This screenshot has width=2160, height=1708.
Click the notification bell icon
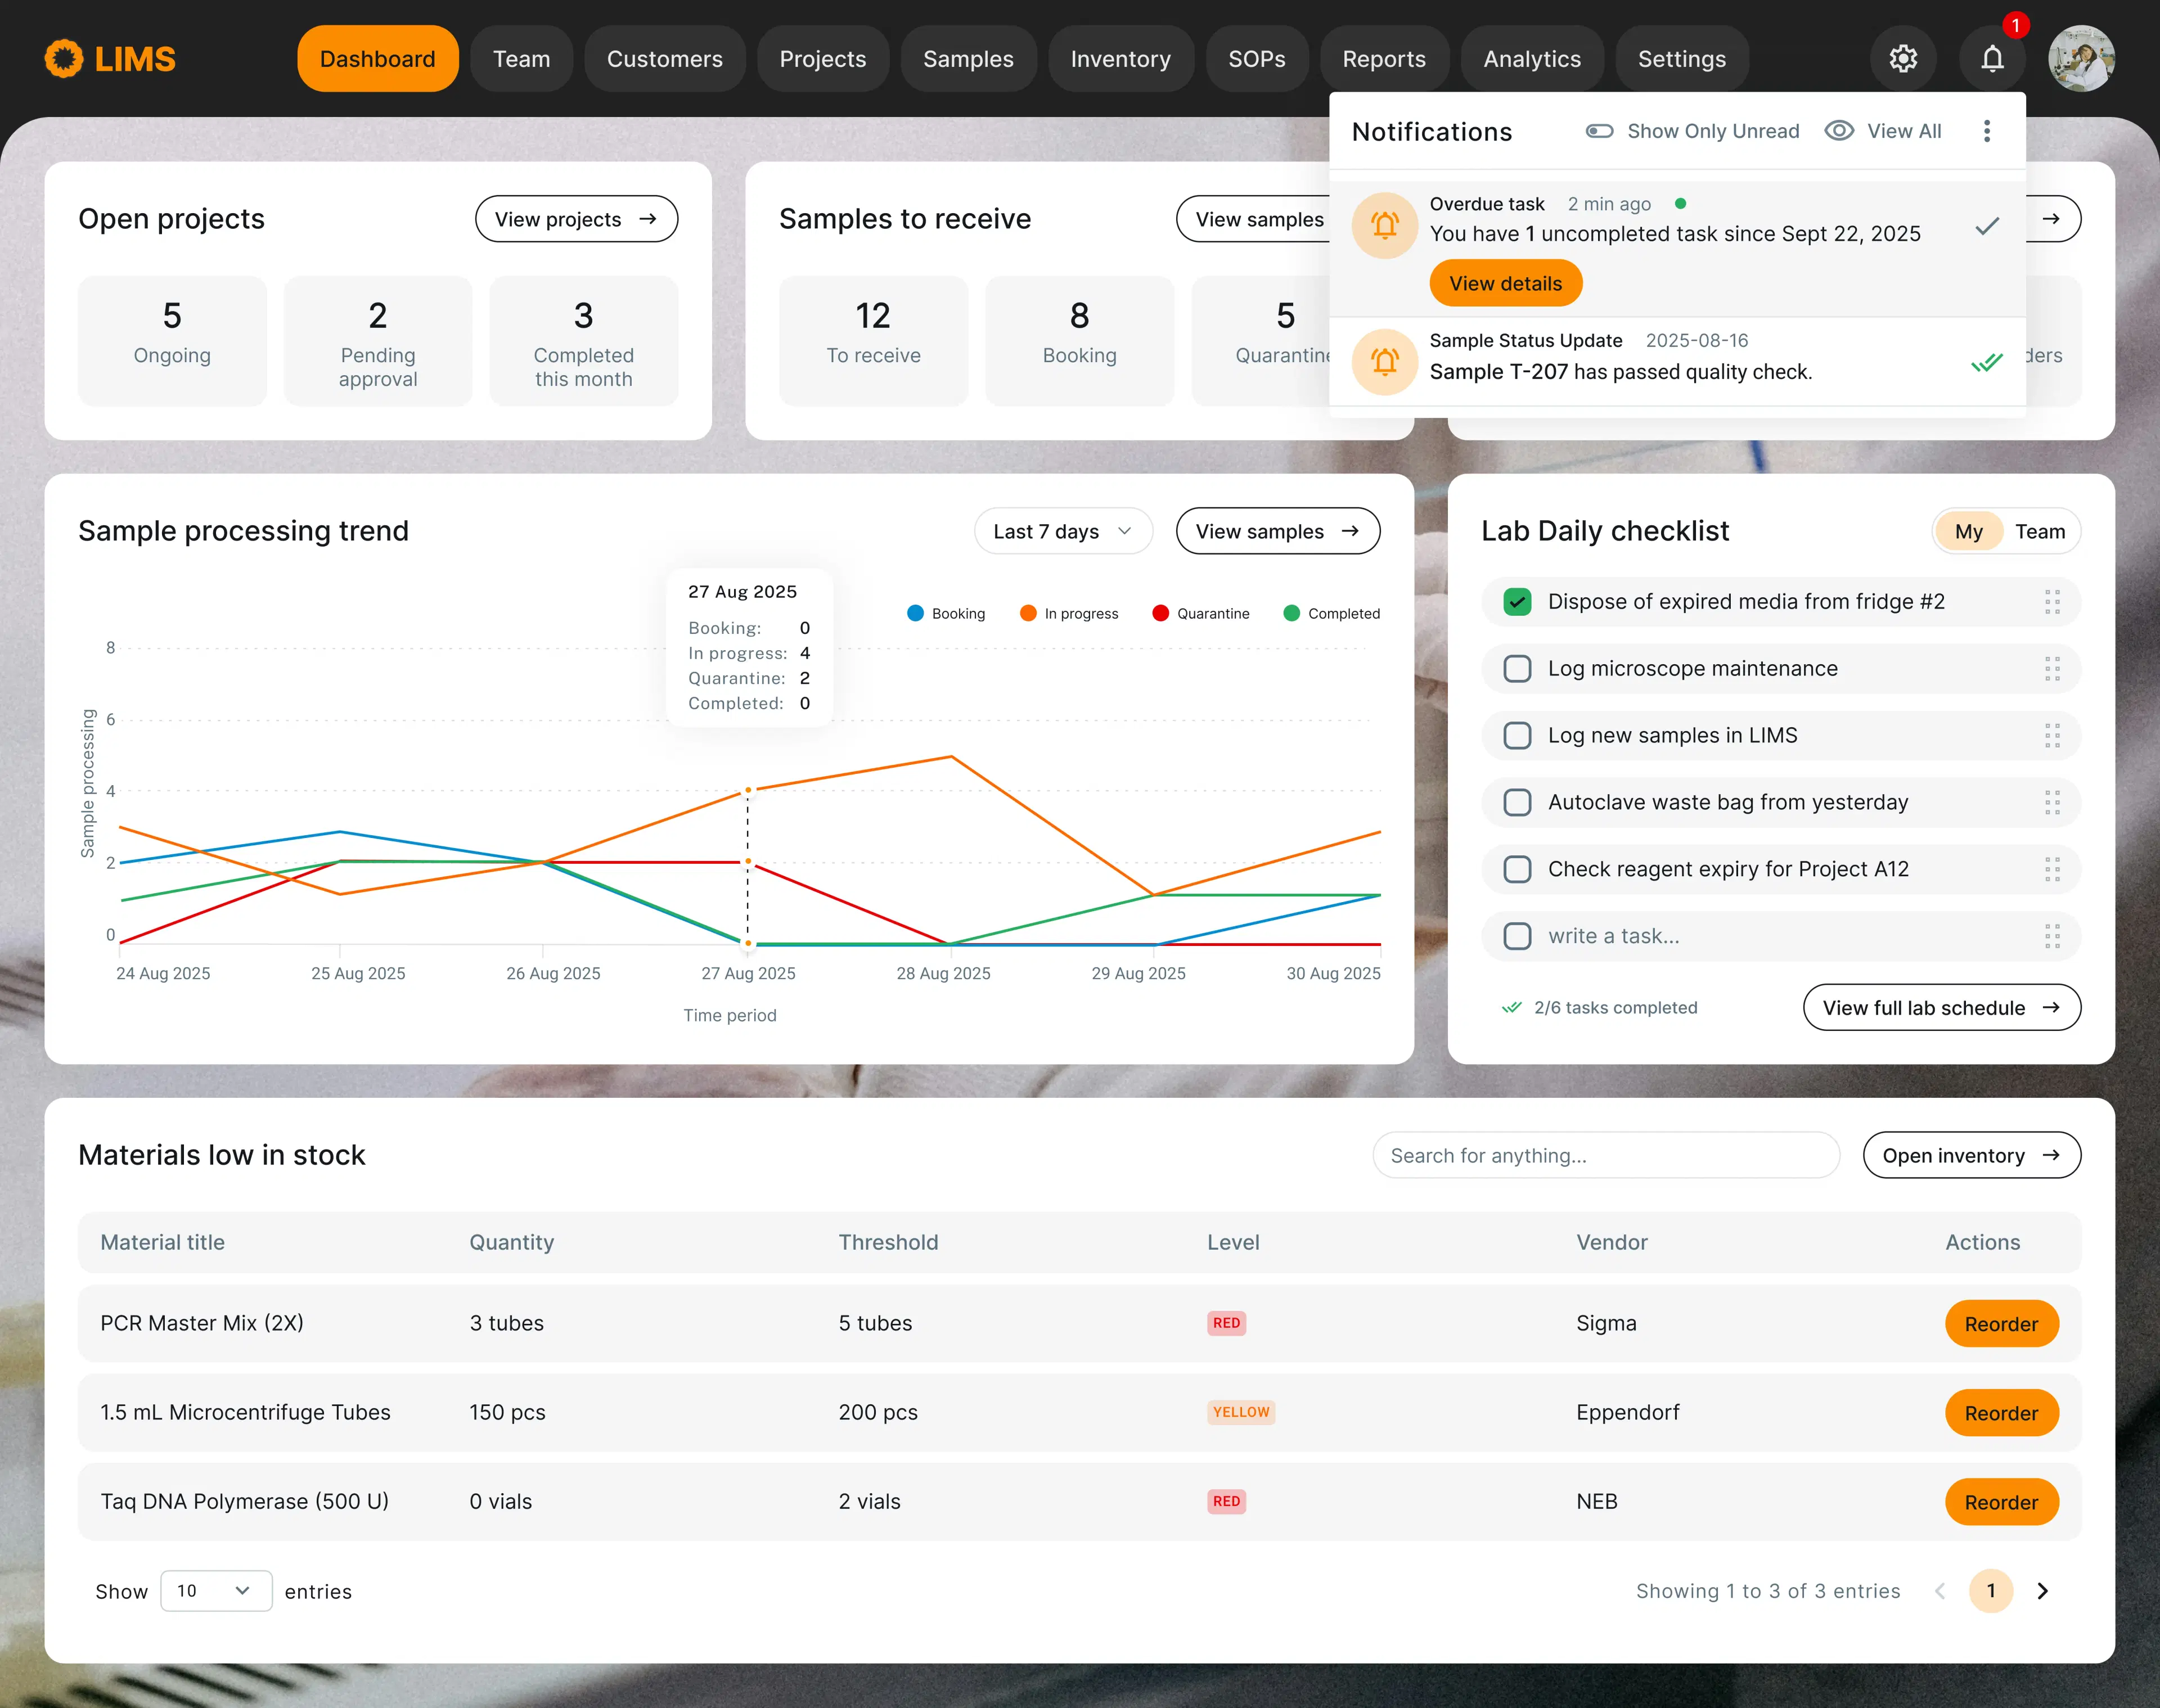(x=1992, y=59)
